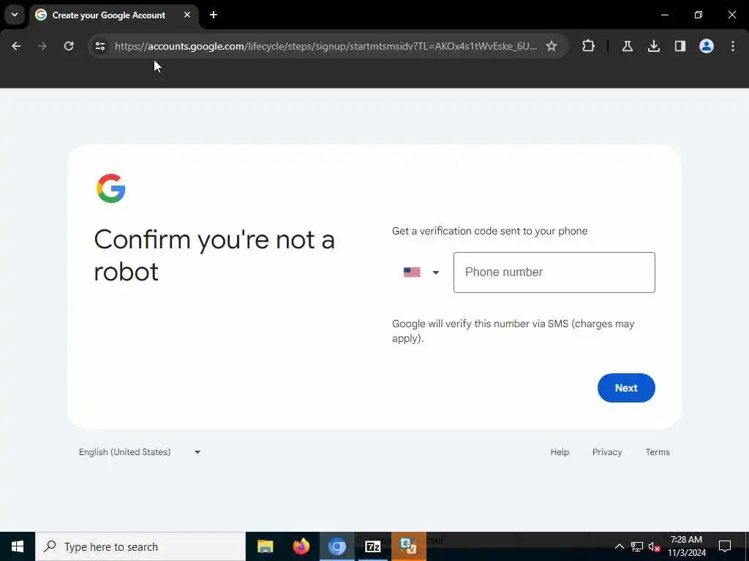749x561 pixels.
Task: Click the browser back arrow
Action: point(16,46)
